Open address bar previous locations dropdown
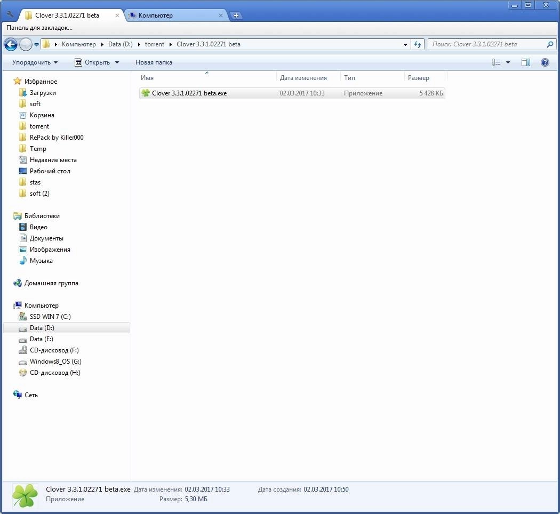The image size is (560, 514). point(405,45)
